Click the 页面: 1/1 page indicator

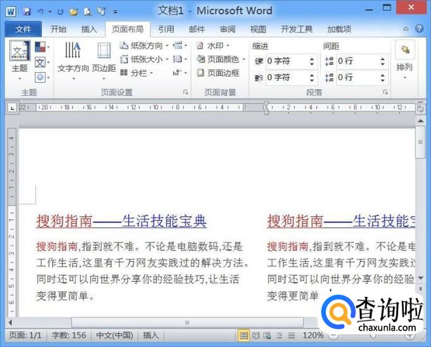tap(25, 336)
